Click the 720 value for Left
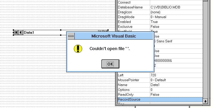 point(153,75)
